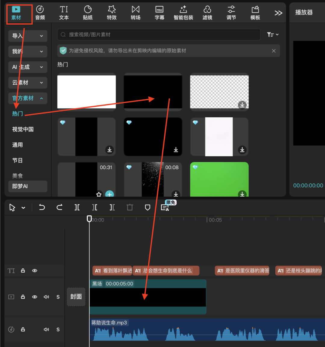Download the transparent checkerboard material
325x347 pixels.
(242, 105)
